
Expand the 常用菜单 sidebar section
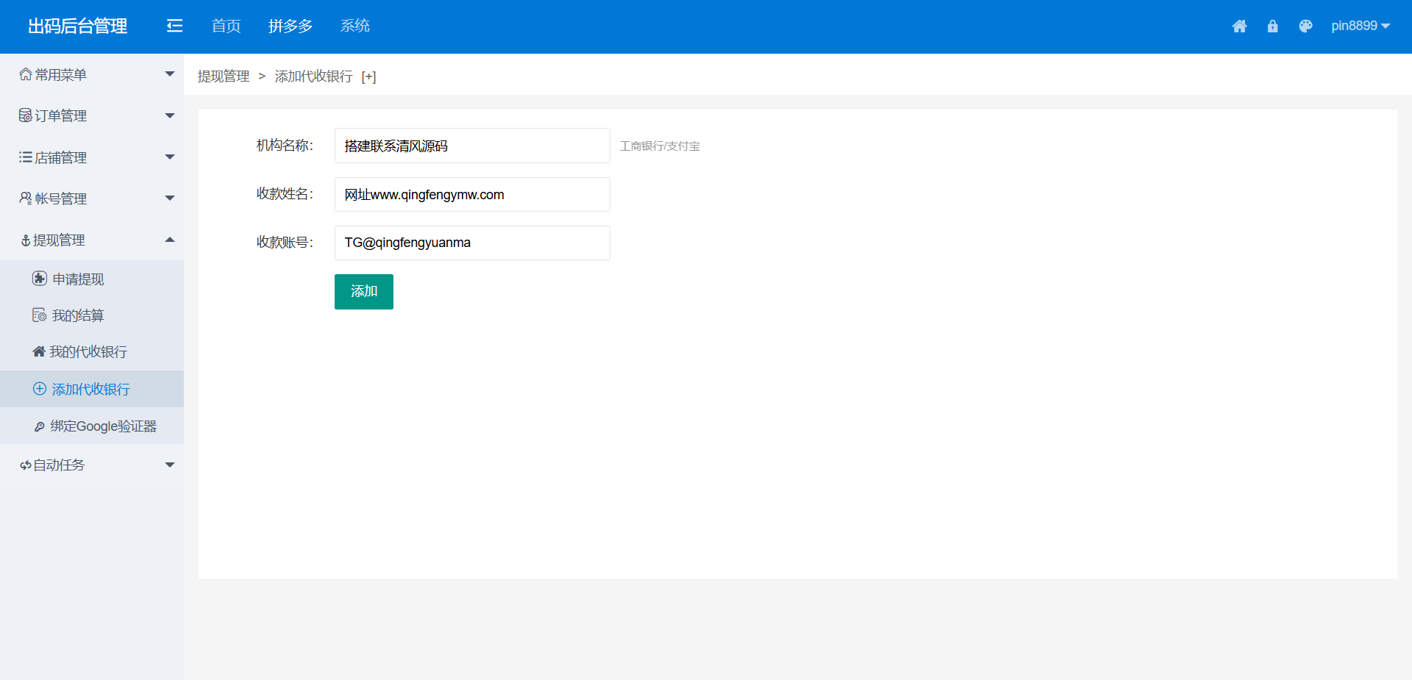tap(170, 74)
